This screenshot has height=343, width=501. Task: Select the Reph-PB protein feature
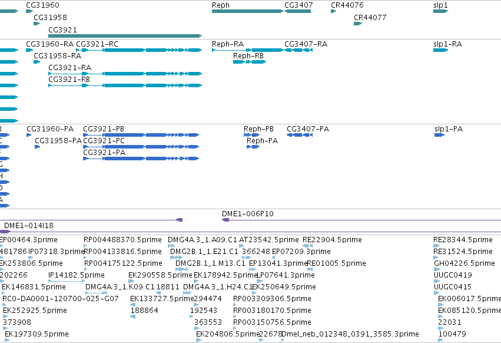(x=252, y=135)
